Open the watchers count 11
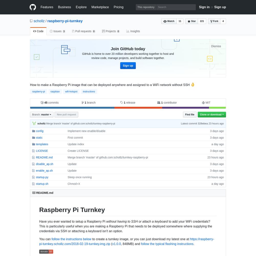This screenshot has height=256, width=256. coord(180,21)
